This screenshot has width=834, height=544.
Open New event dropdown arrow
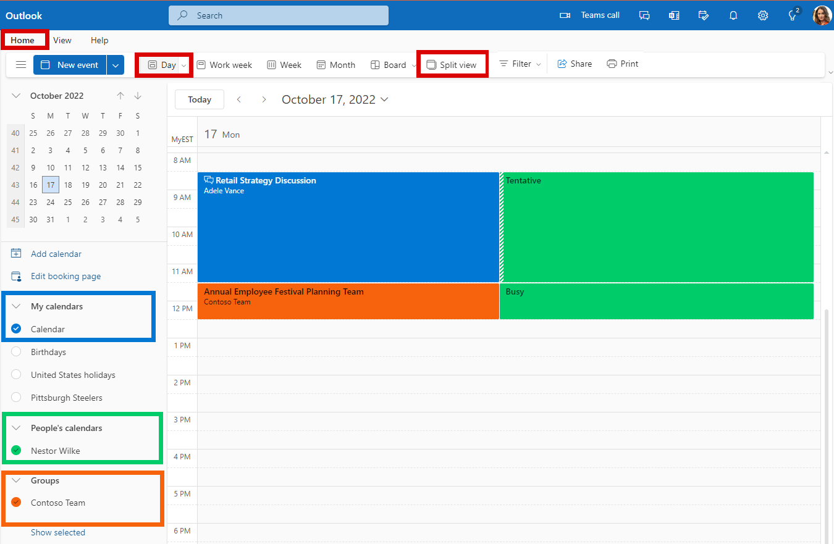[116, 65]
